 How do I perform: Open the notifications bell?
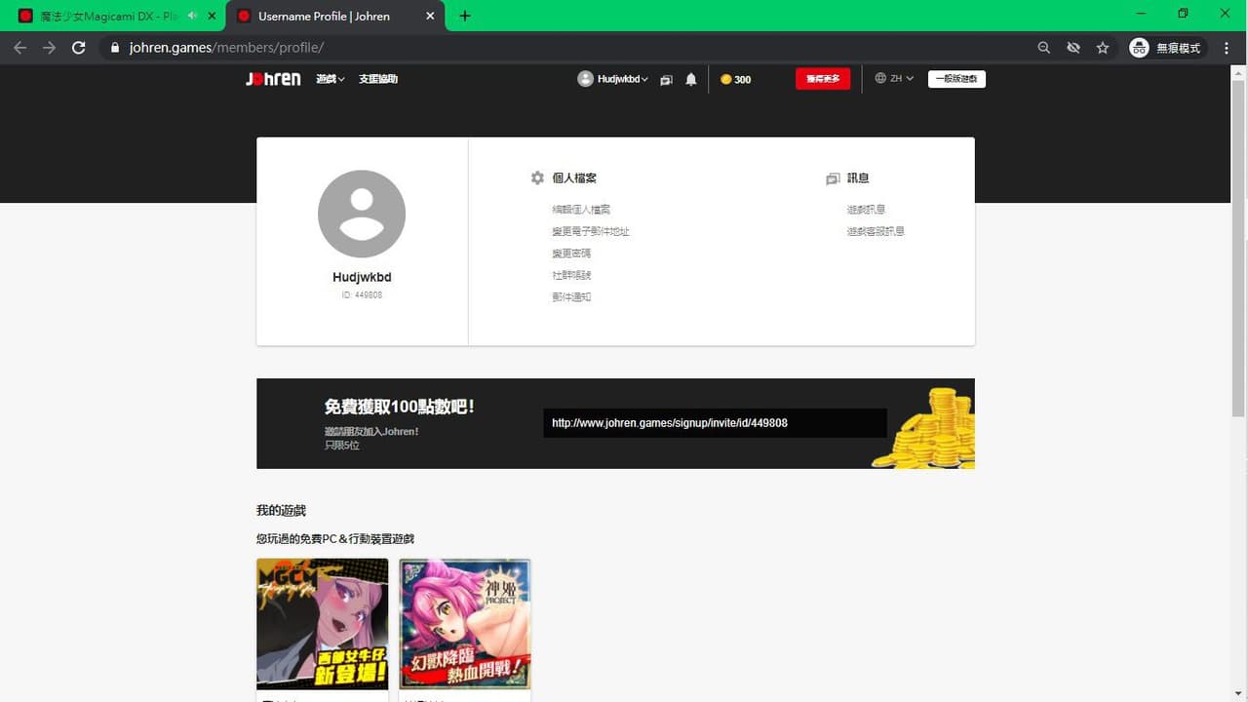(x=691, y=79)
